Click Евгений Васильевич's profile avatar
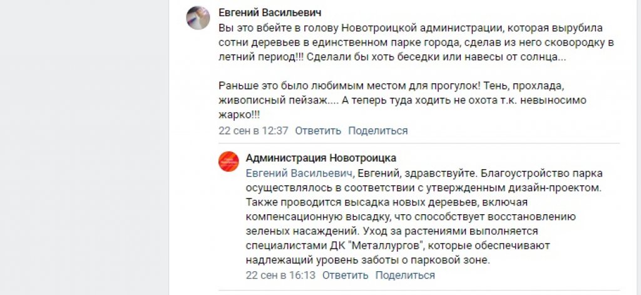This screenshot has height=295, width=641. tap(198, 18)
